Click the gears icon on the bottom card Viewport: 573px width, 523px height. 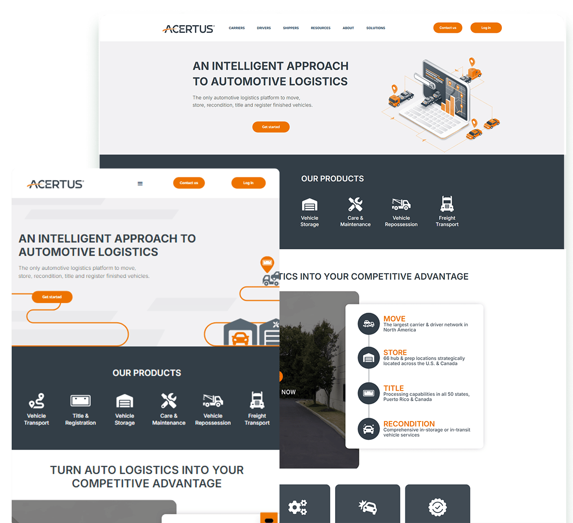[297, 507]
